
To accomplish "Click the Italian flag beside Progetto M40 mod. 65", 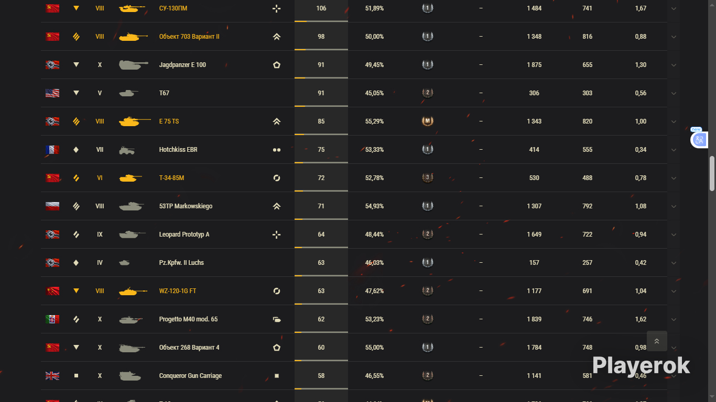I will pos(52,319).
